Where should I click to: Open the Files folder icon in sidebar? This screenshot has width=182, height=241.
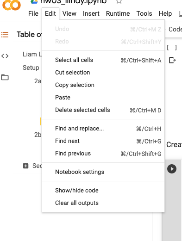(x=5, y=77)
